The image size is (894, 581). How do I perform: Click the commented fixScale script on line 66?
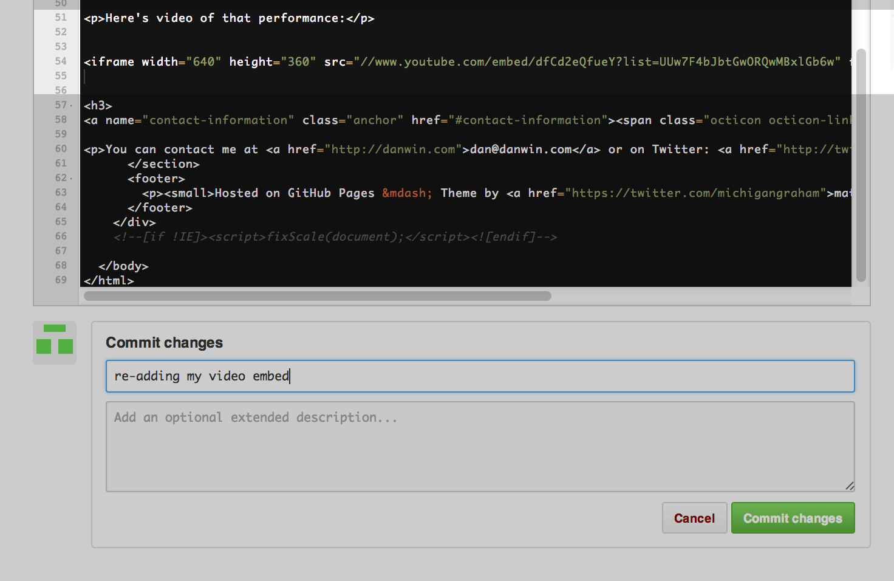(x=340, y=236)
